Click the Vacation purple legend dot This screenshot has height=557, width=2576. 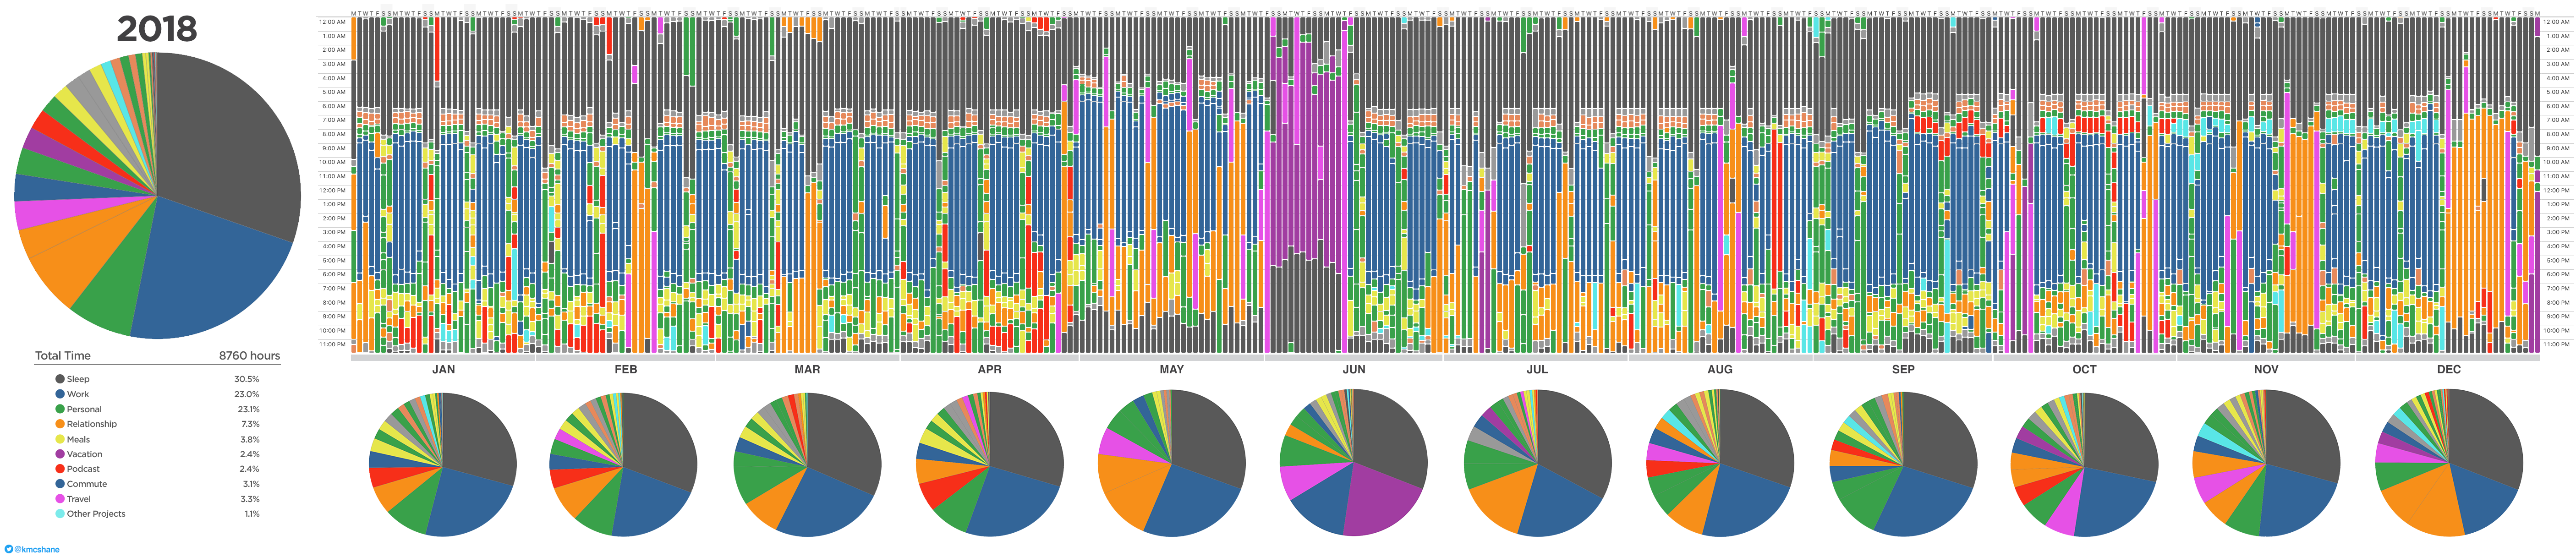[60, 454]
